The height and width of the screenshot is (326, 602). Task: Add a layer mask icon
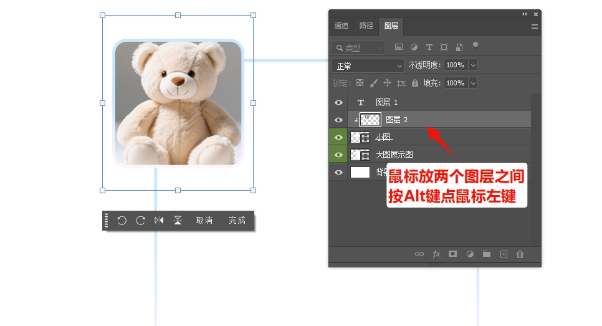[453, 254]
